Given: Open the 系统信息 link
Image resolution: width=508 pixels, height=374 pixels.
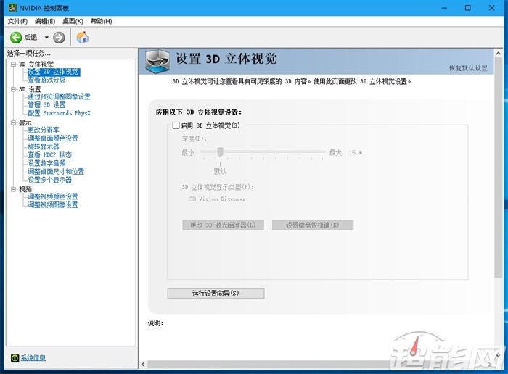Looking at the screenshot, I should tap(33, 358).
